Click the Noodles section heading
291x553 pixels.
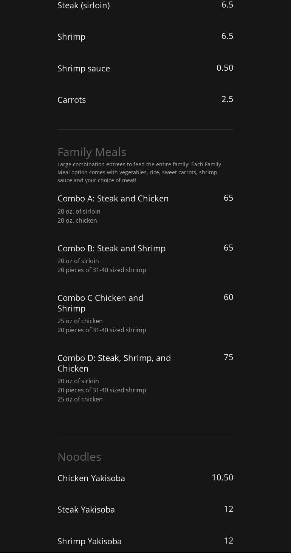[79, 457]
